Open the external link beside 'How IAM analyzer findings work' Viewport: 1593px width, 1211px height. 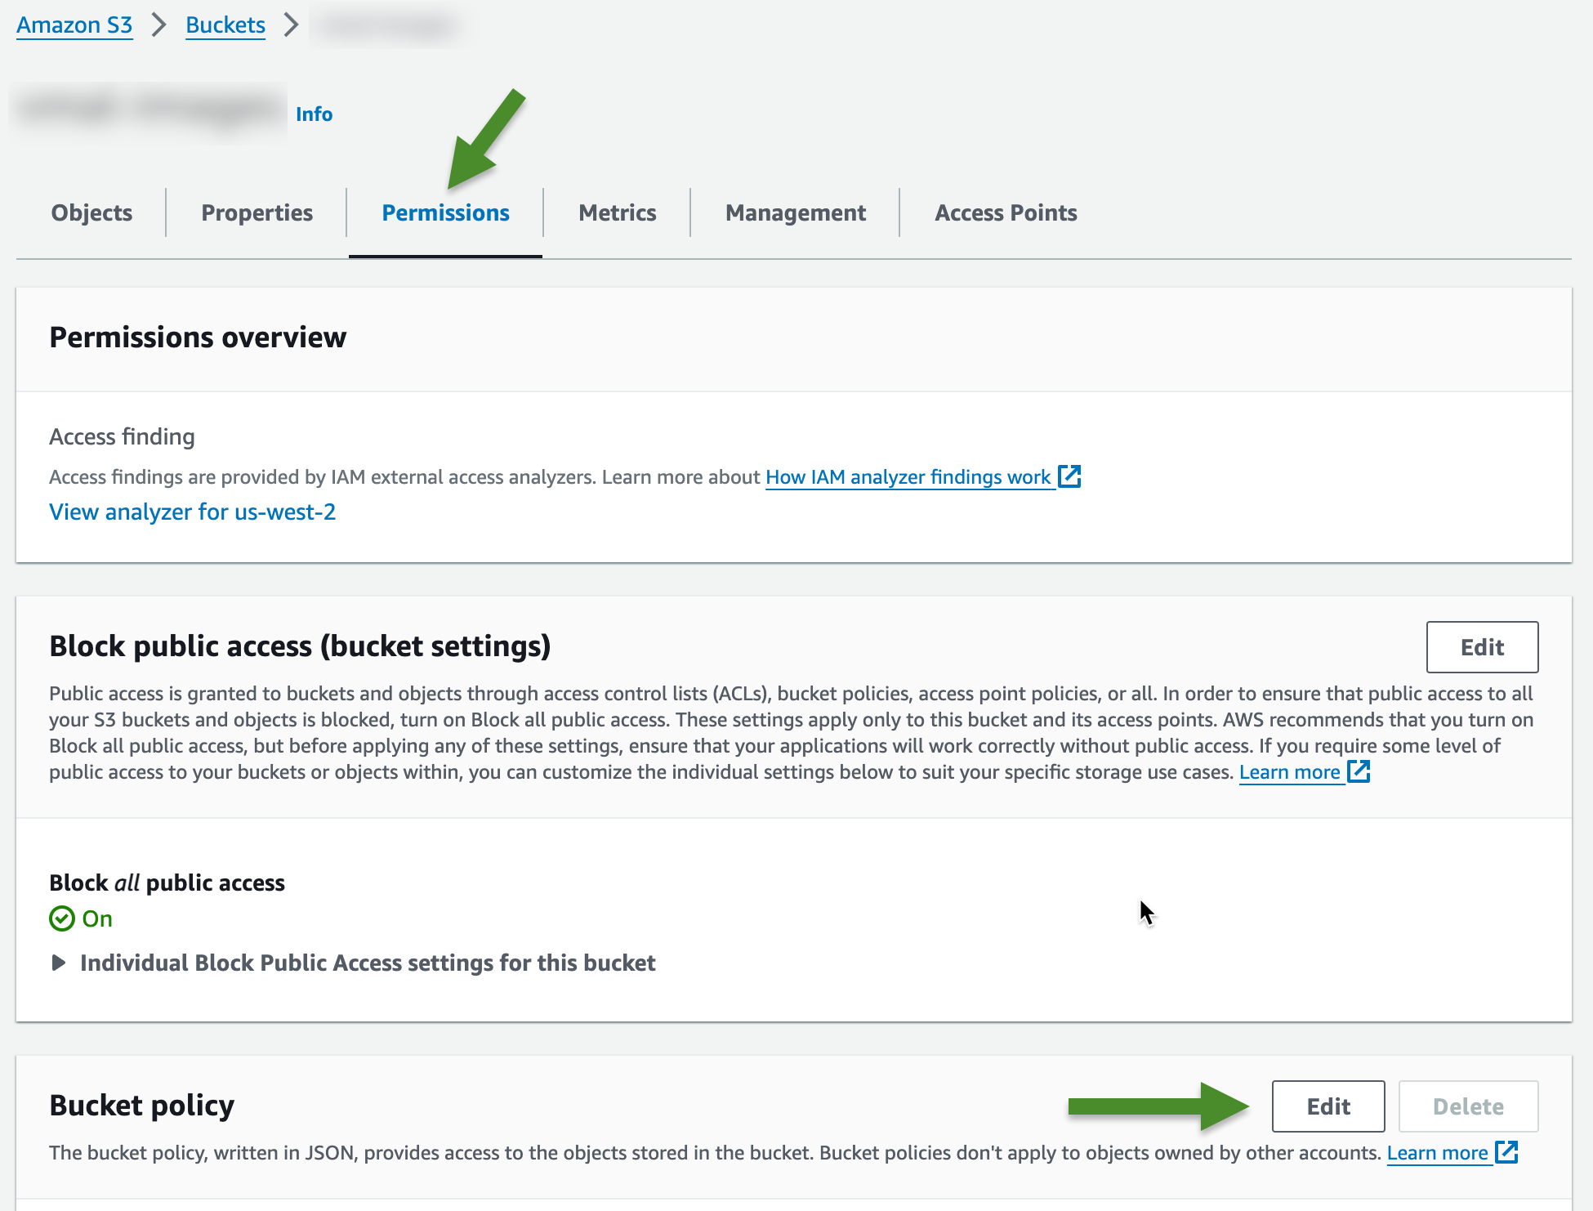point(1071,476)
